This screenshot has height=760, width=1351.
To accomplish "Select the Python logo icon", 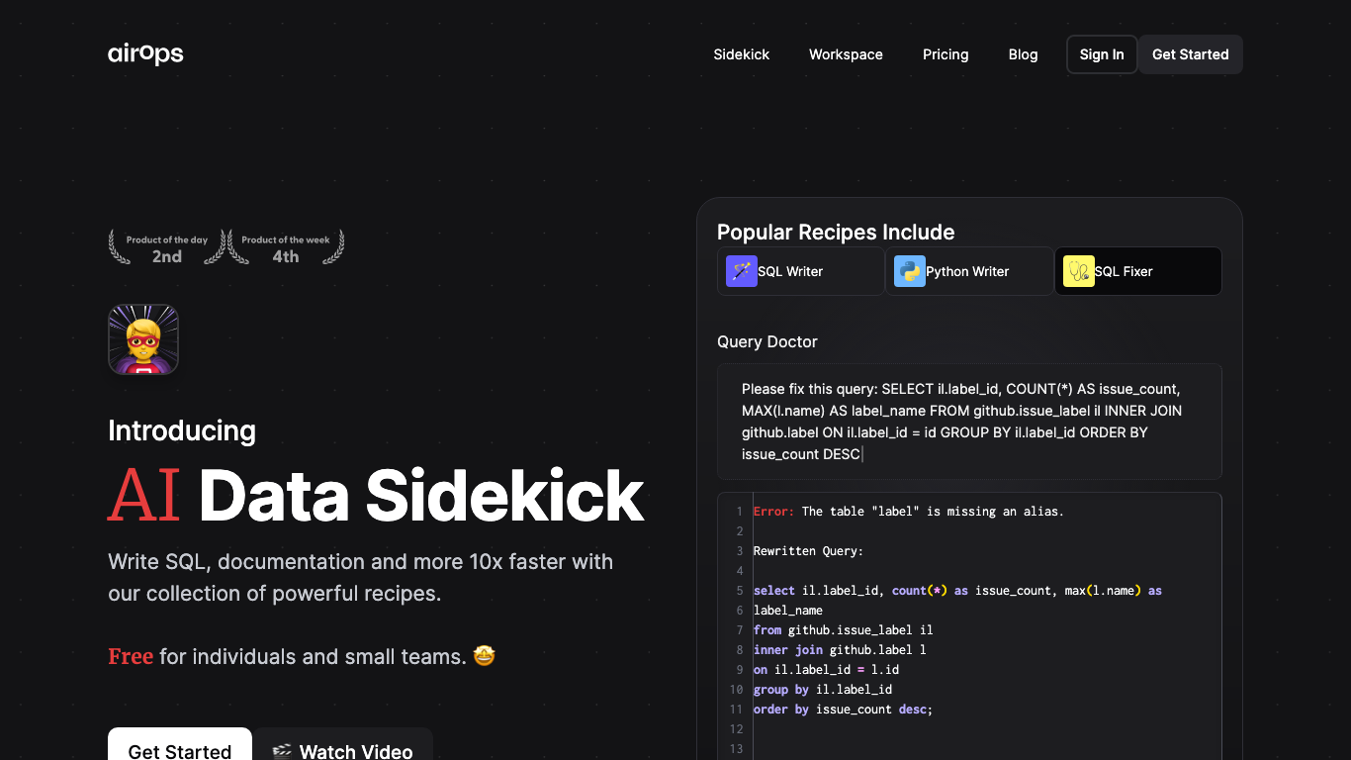I will 909,271.
